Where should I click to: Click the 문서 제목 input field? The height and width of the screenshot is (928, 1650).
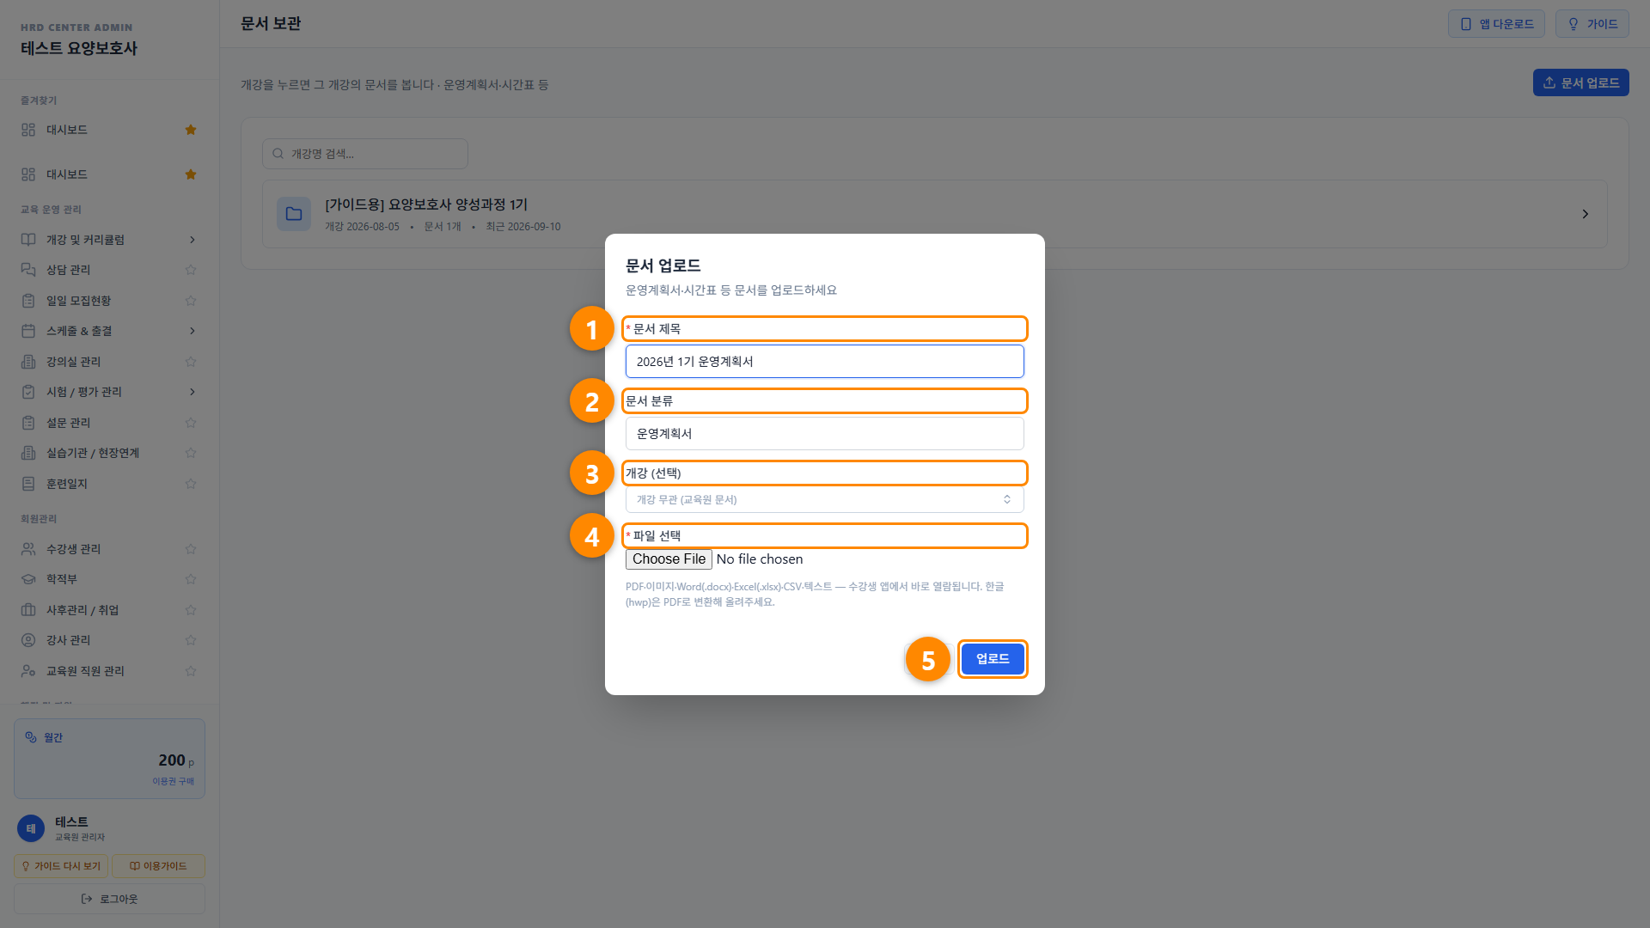point(825,362)
